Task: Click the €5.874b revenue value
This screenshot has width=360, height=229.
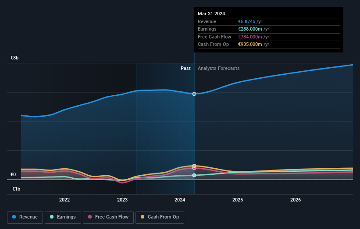Action: pyautogui.click(x=246, y=21)
